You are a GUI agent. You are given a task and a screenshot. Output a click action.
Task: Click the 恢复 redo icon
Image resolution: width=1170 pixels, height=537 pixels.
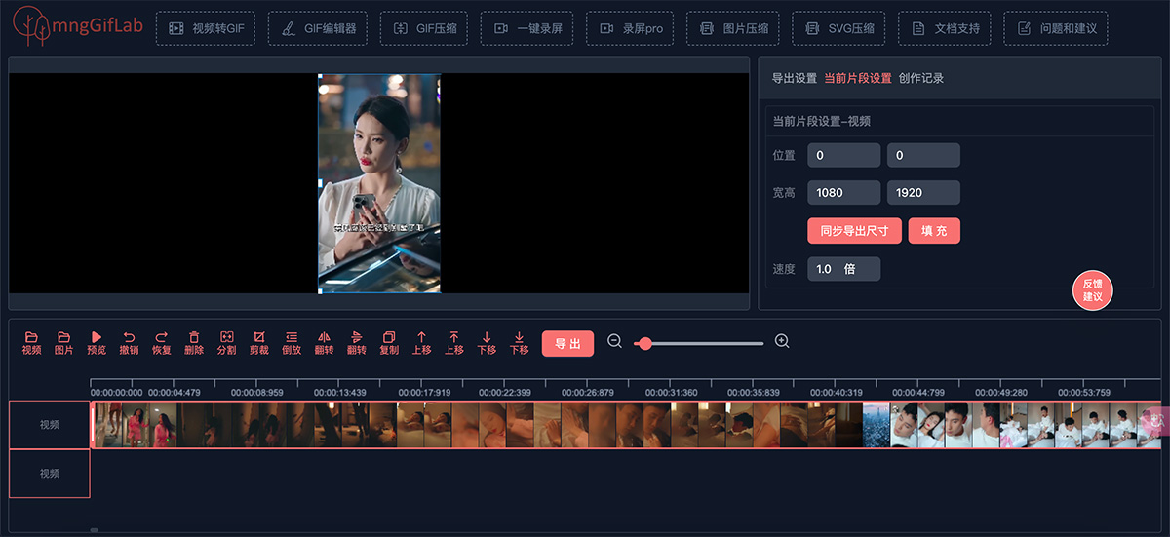coord(162,337)
